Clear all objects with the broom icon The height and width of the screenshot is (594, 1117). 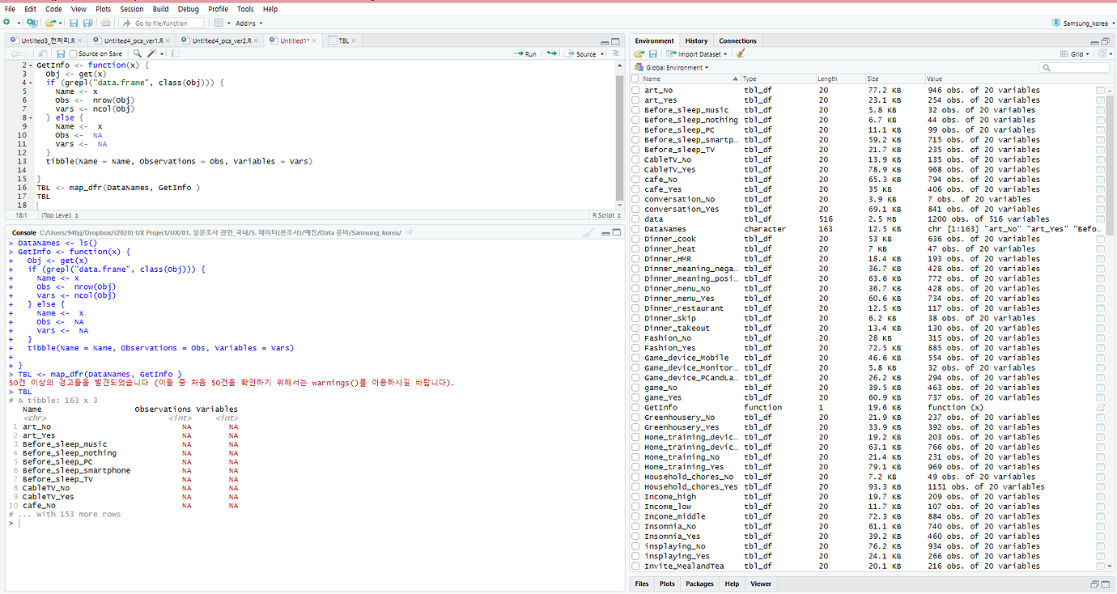tap(741, 54)
